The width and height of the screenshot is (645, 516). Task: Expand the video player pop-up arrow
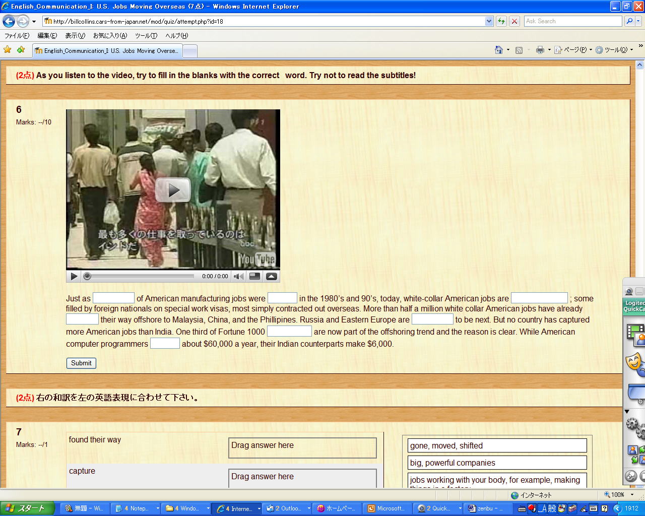pos(271,276)
